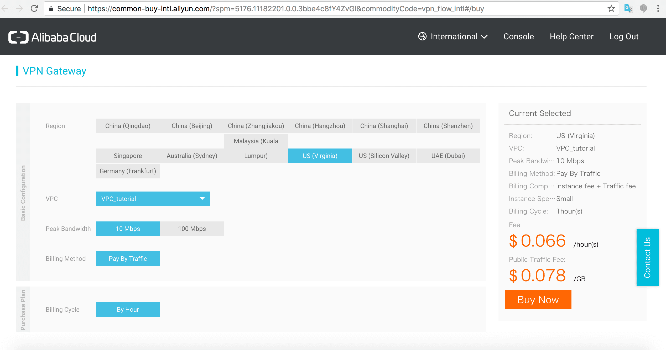This screenshot has width=666, height=350.
Task: Open the Chrome three-dot menu
Action: coord(658,9)
